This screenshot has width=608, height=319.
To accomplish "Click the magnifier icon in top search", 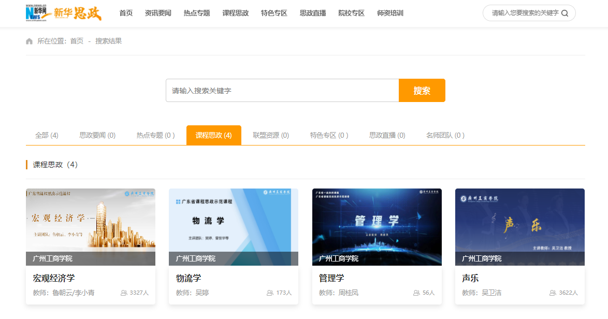I will 564,13.
